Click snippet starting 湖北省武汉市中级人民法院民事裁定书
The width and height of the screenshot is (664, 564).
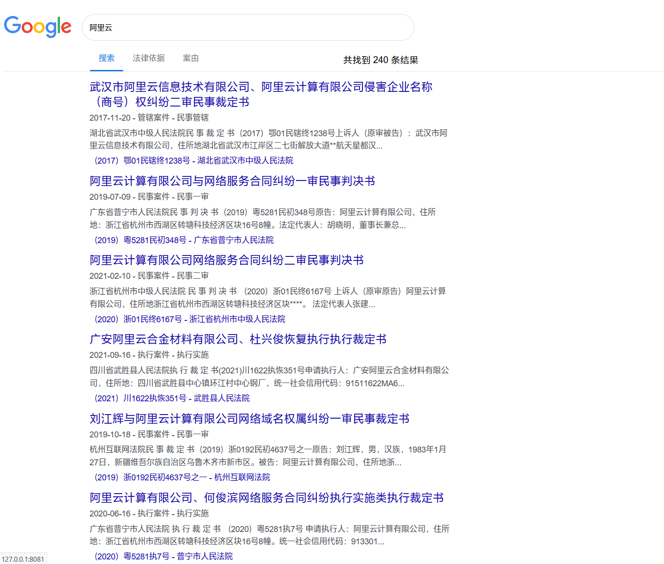click(x=269, y=139)
